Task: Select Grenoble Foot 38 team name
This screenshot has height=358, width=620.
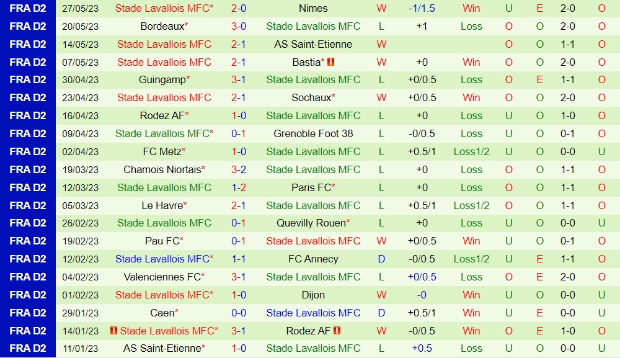Action: pyautogui.click(x=313, y=133)
